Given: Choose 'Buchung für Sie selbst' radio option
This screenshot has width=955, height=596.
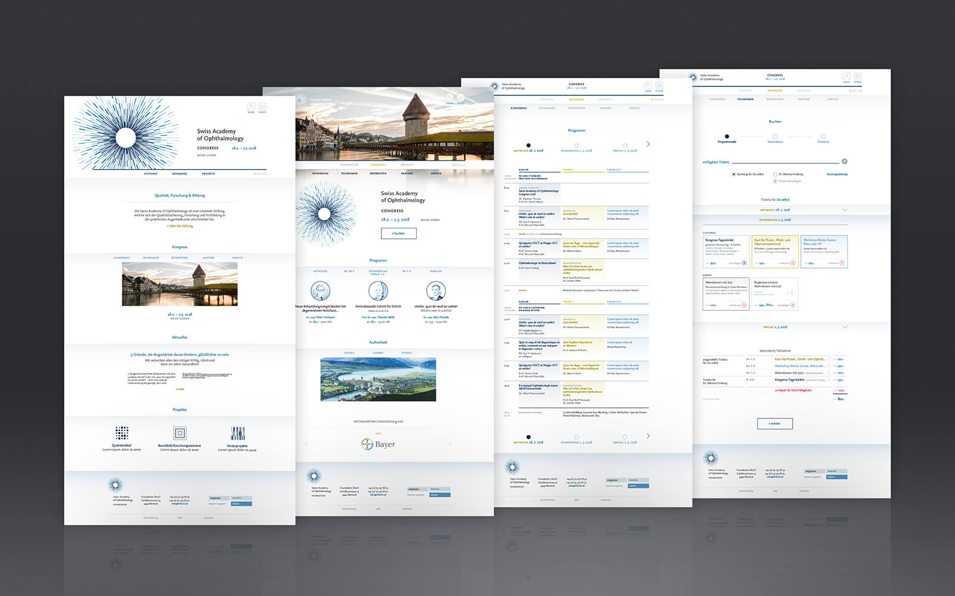Looking at the screenshot, I should [x=734, y=174].
